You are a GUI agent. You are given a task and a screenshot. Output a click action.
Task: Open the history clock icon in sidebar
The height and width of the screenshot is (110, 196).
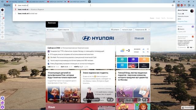2,28
